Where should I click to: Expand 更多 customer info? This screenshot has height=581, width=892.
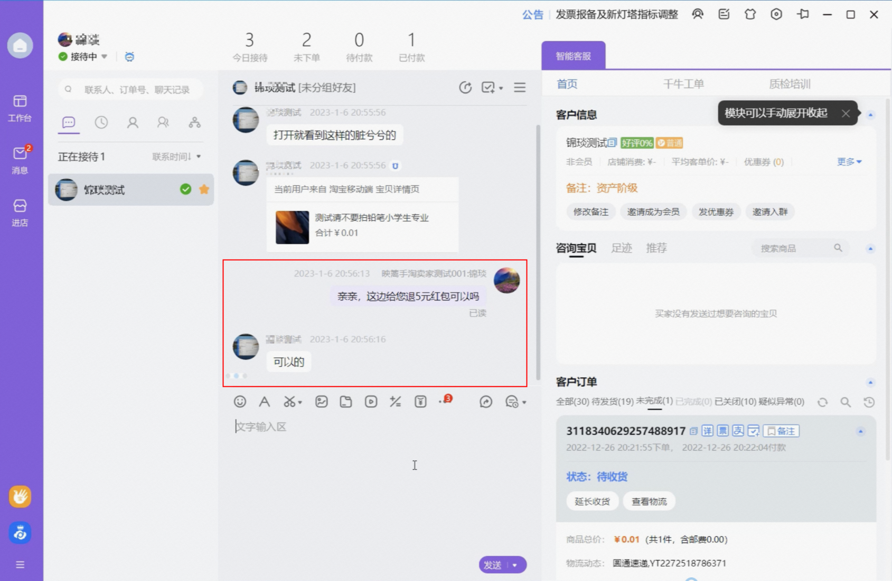[849, 162]
